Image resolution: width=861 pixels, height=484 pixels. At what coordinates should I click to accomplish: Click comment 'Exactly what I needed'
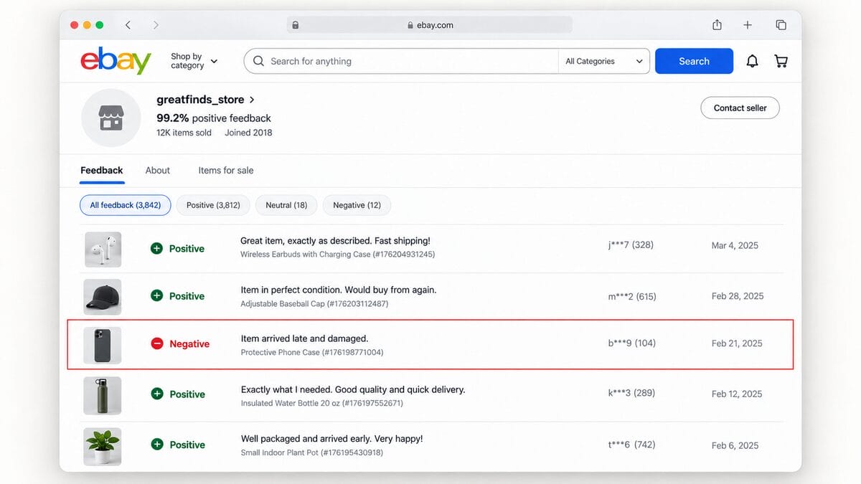pos(353,389)
